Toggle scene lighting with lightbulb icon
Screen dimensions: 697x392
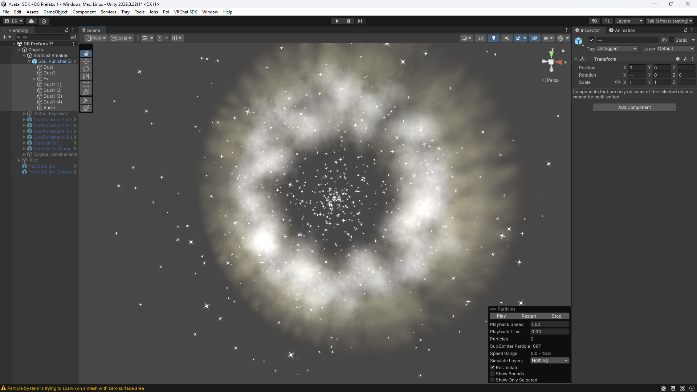pyautogui.click(x=493, y=38)
